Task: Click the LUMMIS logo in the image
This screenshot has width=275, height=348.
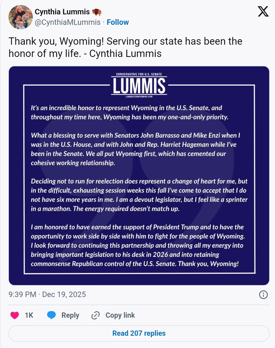Action: [139, 86]
